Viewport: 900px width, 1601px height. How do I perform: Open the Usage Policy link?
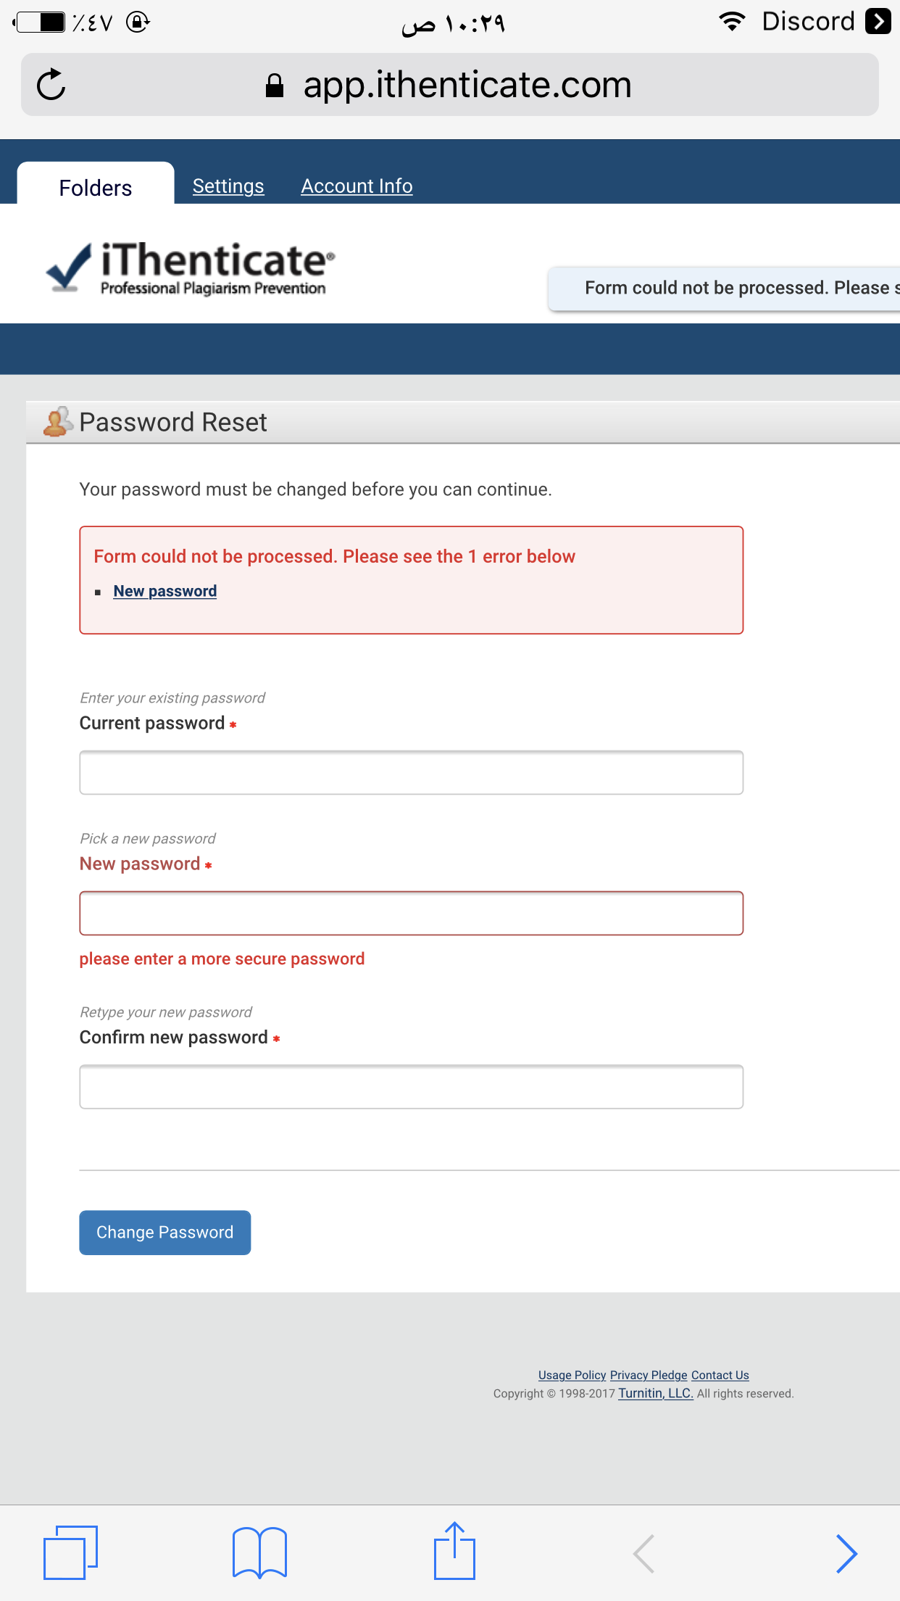coord(572,1375)
